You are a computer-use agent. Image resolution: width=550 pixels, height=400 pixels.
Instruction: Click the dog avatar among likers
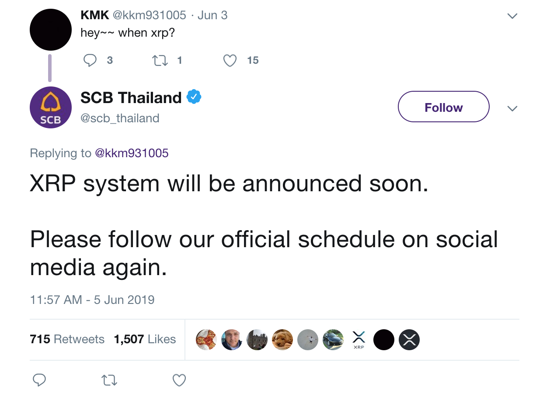click(282, 340)
